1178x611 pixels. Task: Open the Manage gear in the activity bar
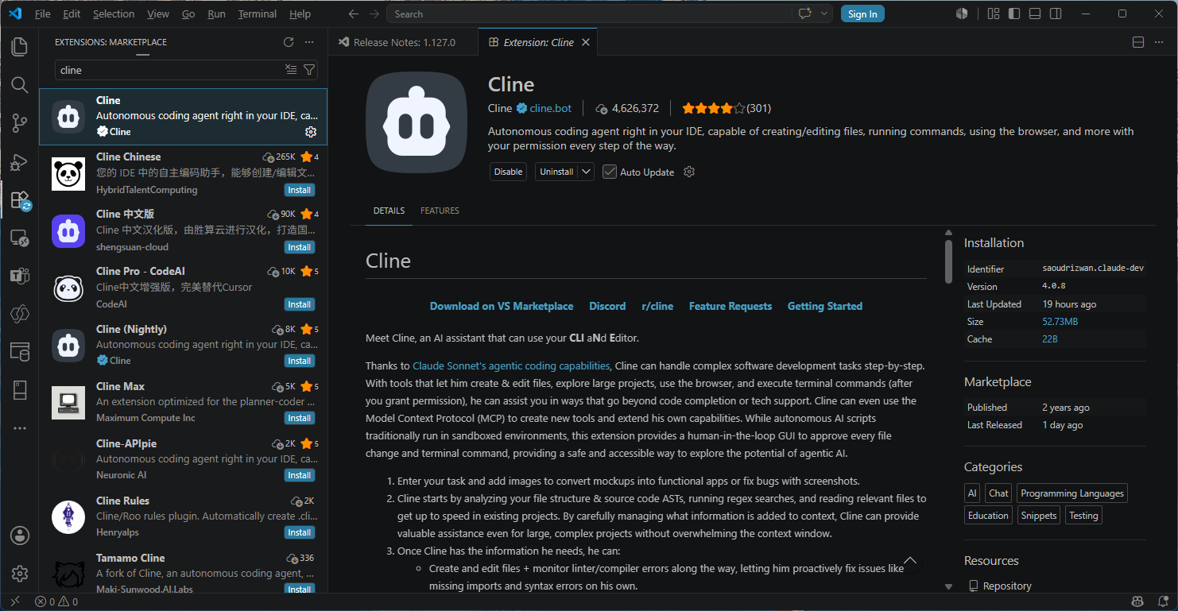(x=20, y=573)
